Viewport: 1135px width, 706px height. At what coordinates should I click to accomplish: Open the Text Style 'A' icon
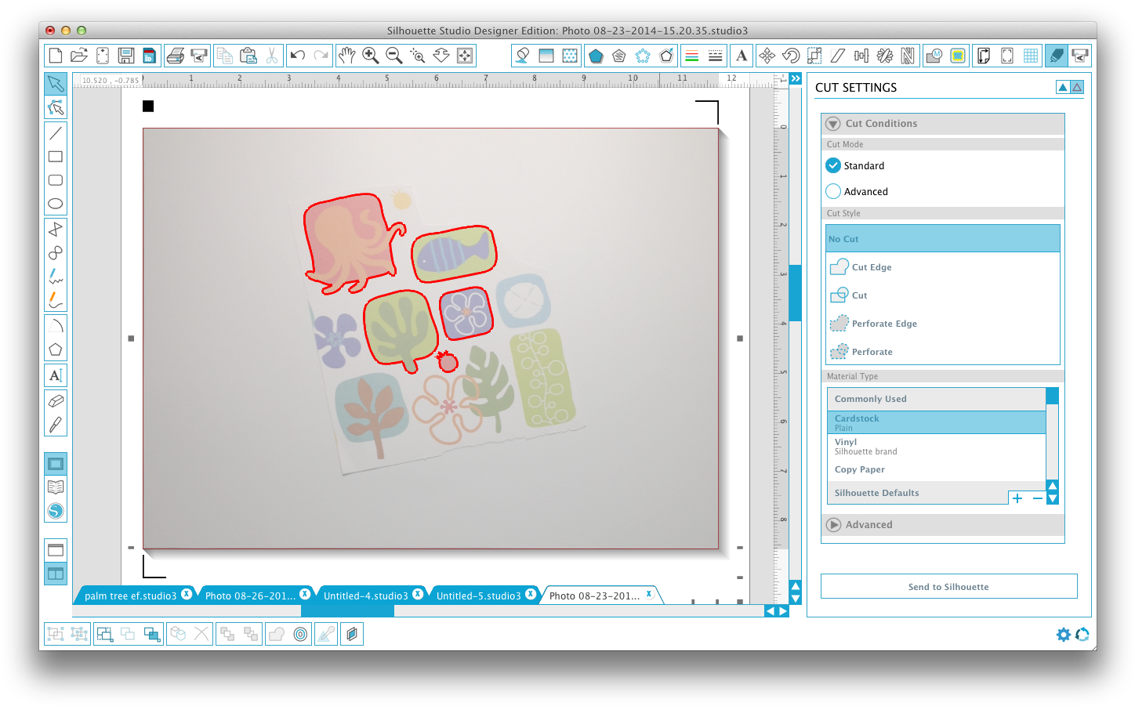tap(742, 56)
